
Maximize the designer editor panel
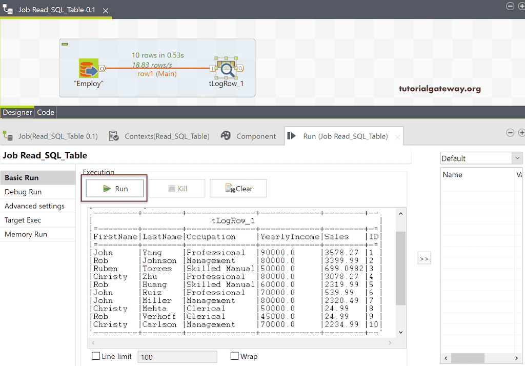(521, 6)
